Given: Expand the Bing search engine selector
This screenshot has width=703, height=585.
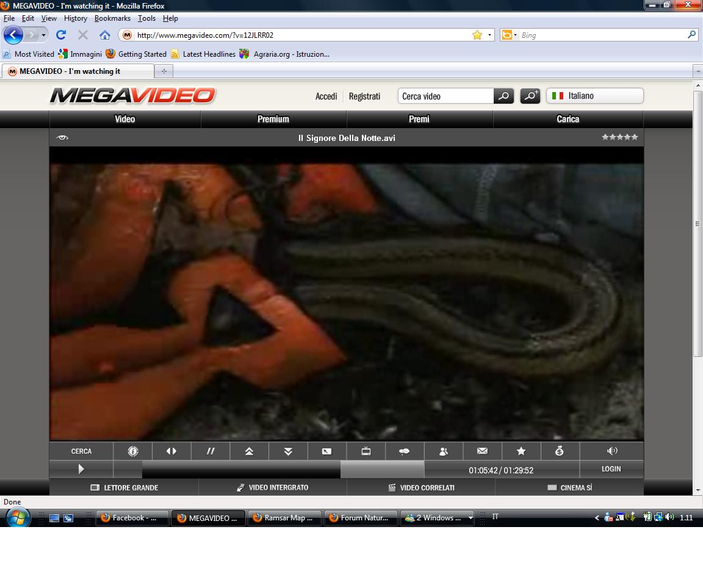Looking at the screenshot, I should (508, 35).
